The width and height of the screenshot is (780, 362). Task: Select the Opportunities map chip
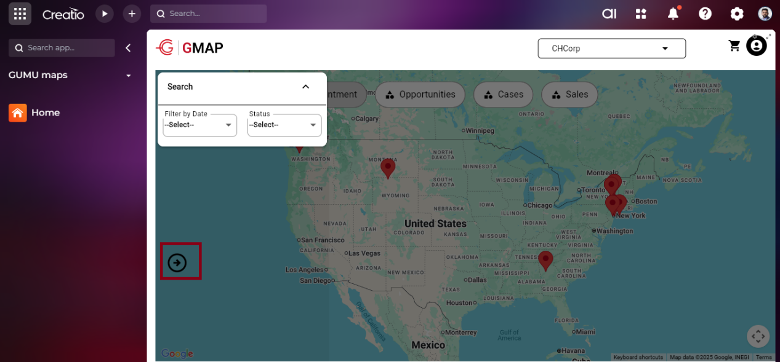coord(420,95)
